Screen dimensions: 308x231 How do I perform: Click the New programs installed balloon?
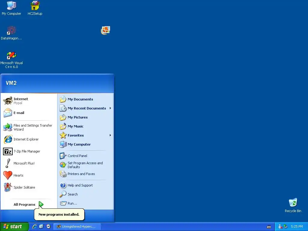(59, 214)
